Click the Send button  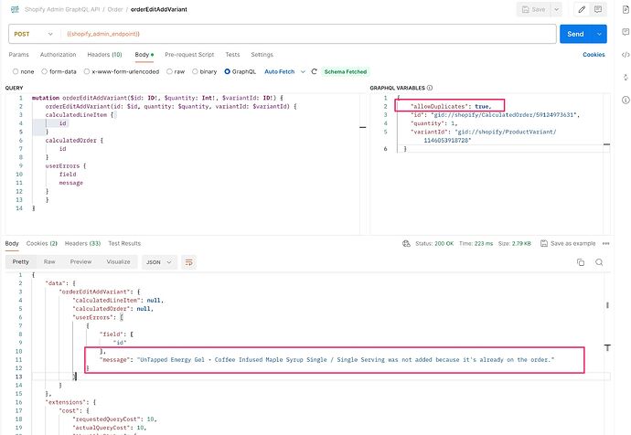tap(576, 34)
